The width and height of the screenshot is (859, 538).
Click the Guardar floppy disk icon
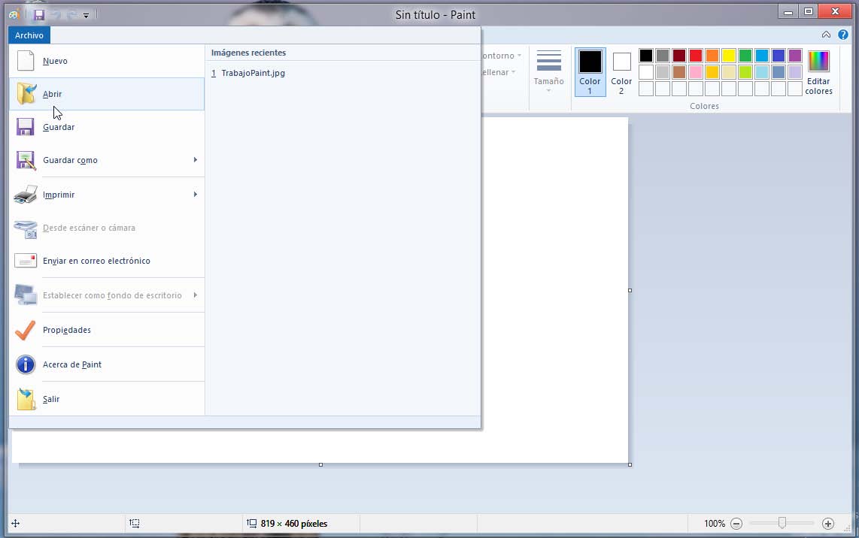tap(26, 127)
